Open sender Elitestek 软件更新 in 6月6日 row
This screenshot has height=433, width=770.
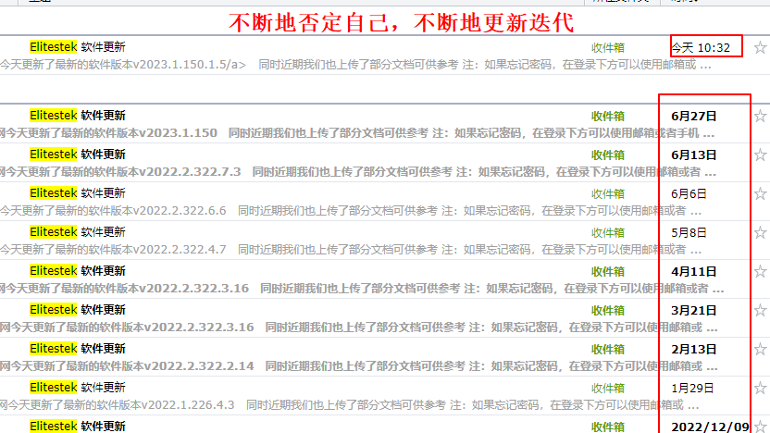(x=77, y=193)
